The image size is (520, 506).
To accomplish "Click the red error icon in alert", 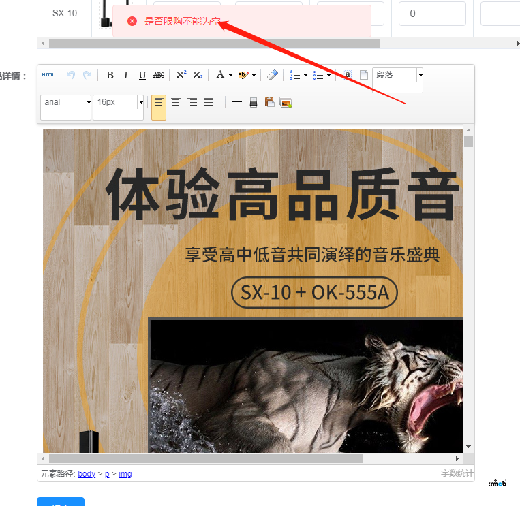I will pyautogui.click(x=132, y=21).
